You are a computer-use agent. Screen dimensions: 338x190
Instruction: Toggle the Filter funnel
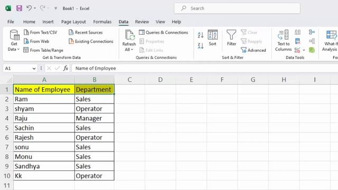pos(231,38)
